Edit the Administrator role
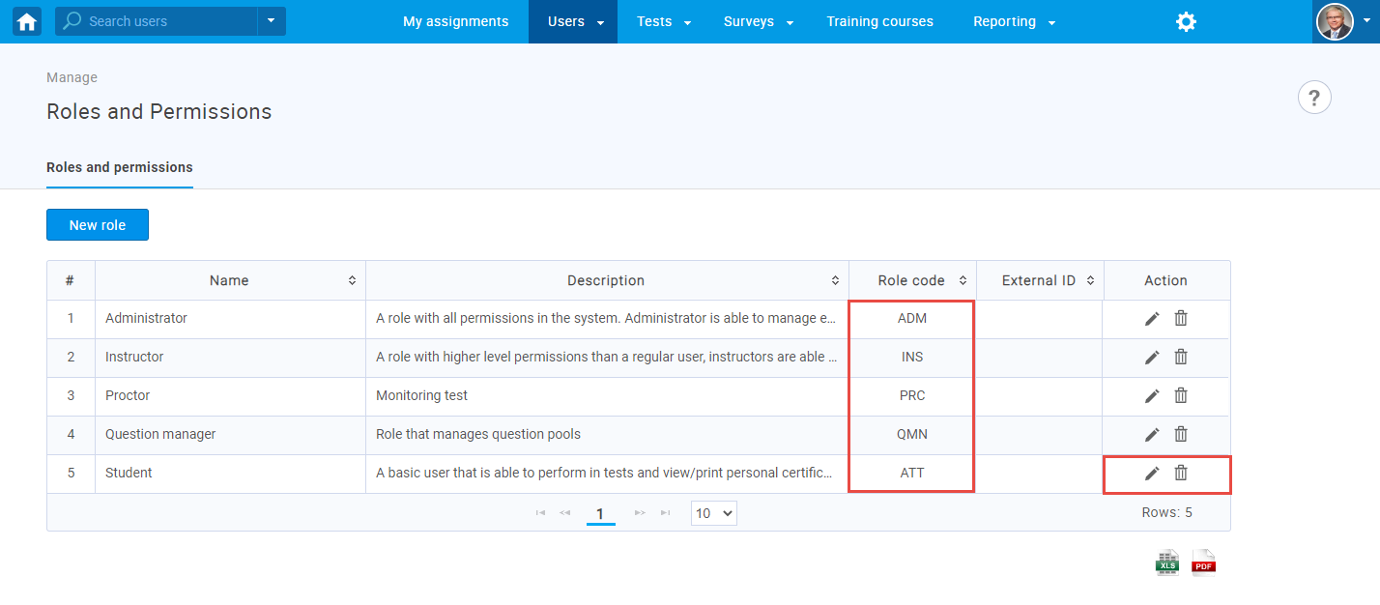The width and height of the screenshot is (1380, 605). pos(1152,319)
